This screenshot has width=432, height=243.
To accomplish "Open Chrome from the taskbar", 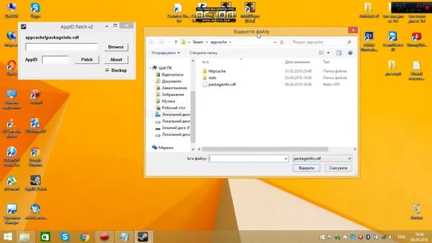I will coord(85,237).
